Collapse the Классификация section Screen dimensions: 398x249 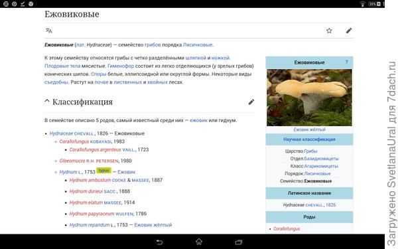click(x=47, y=102)
